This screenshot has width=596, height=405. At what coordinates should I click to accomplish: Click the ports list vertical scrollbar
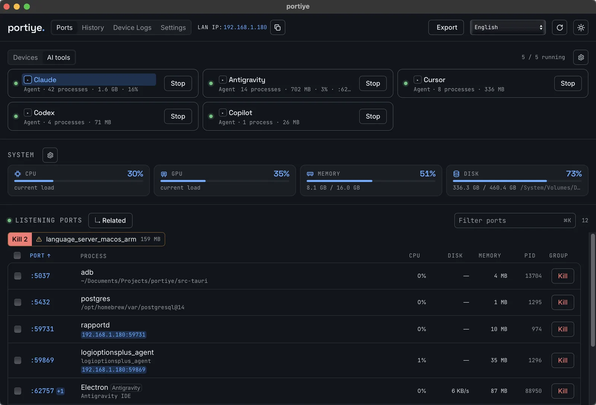pos(593,290)
